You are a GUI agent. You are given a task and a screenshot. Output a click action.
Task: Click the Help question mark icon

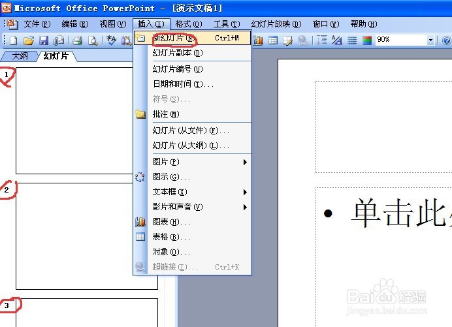[x=447, y=40]
